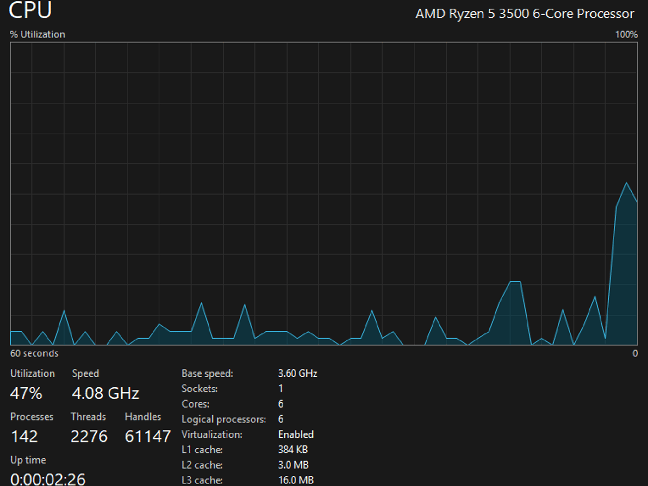Select the AMD Ryzen 5 3500 processor name
Screen dimensions: 648x486
(x=525, y=14)
